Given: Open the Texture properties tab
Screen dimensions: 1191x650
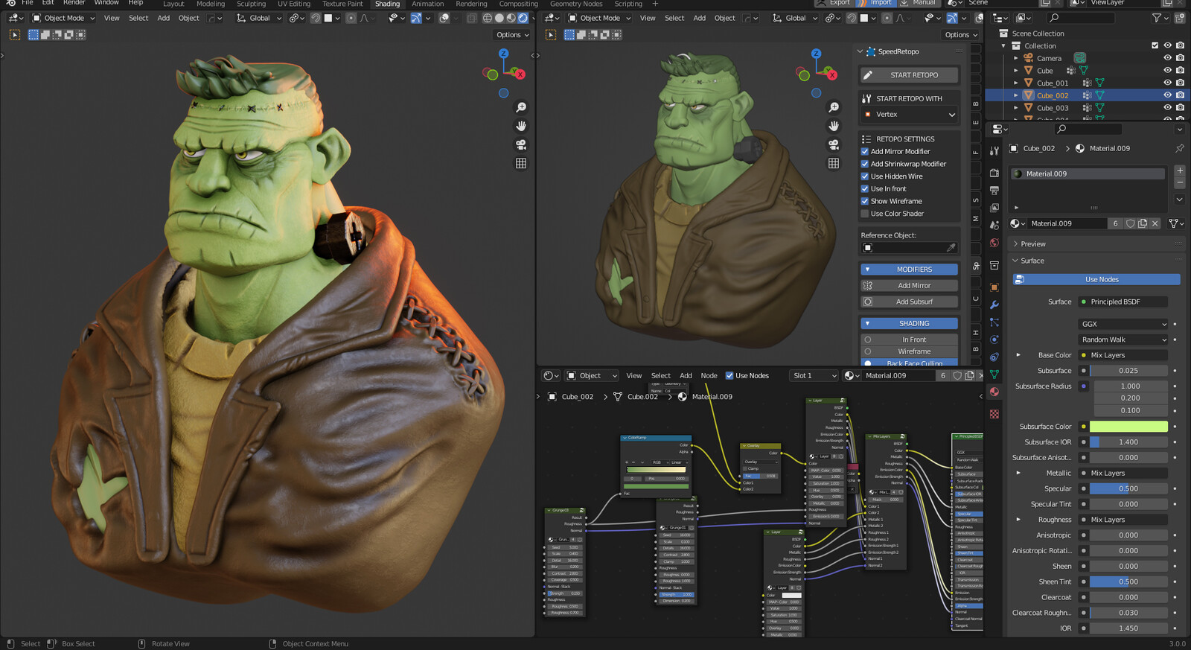Looking at the screenshot, I should tap(994, 413).
